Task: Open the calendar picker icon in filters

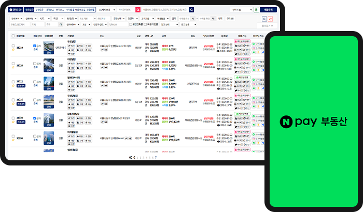Action: (x=61, y=24)
